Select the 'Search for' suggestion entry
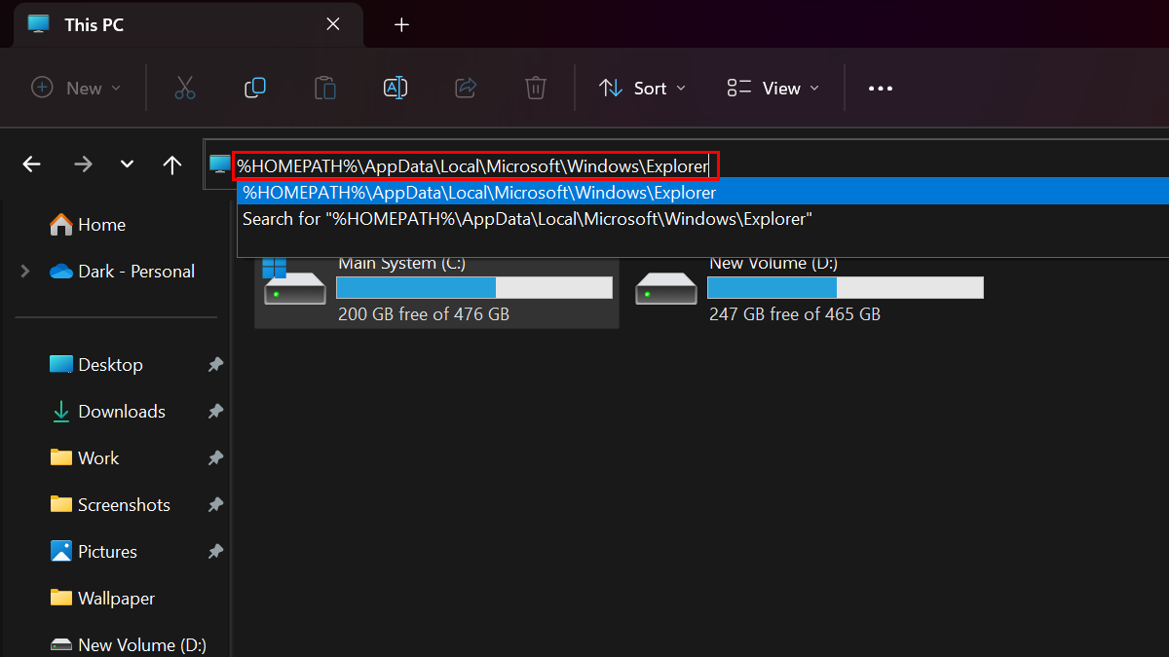 [527, 219]
